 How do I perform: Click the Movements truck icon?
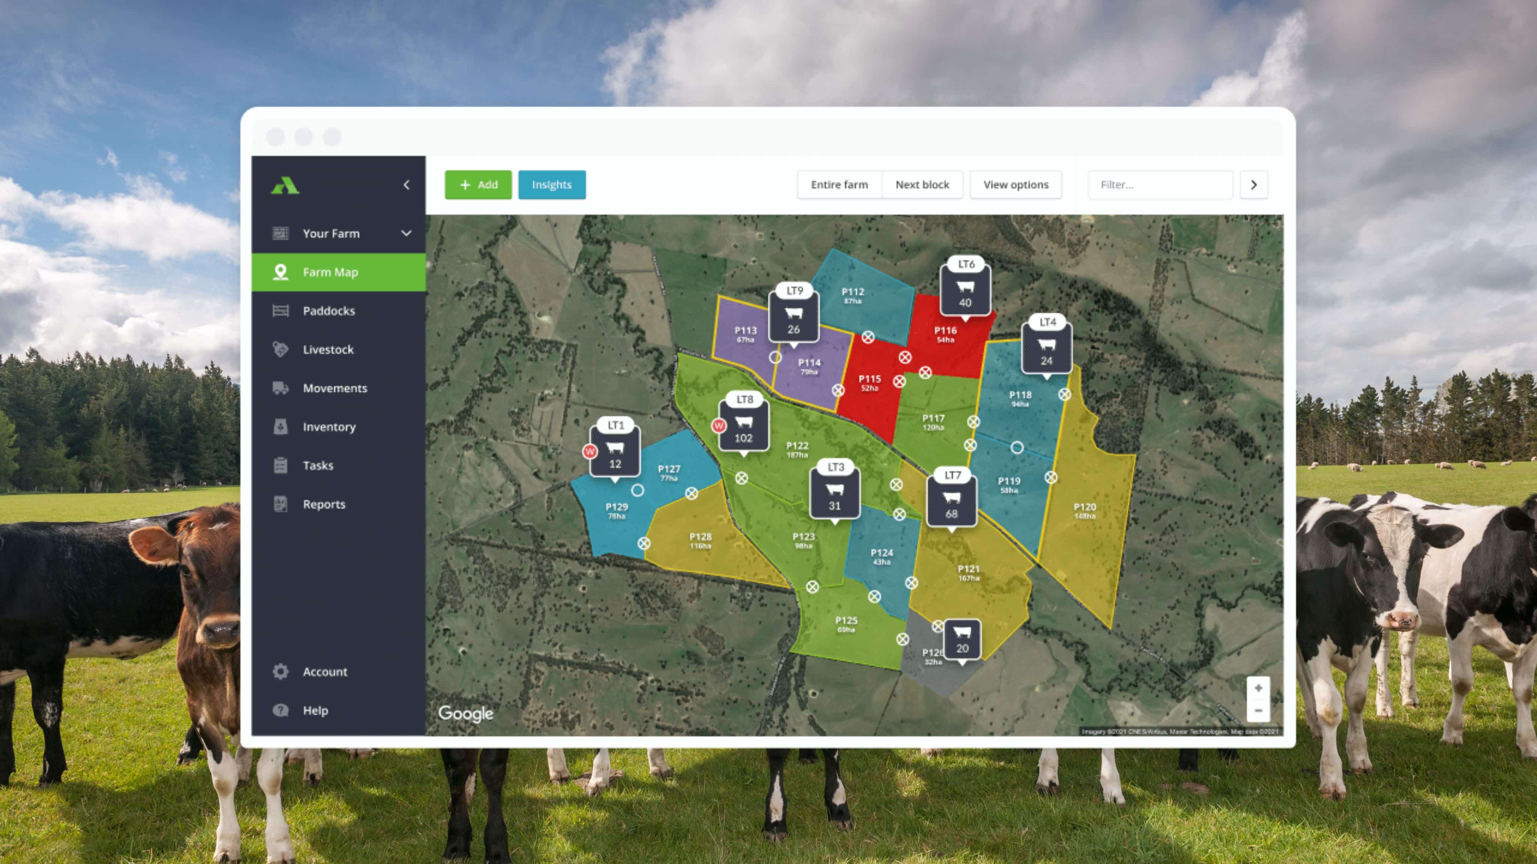tap(281, 388)
